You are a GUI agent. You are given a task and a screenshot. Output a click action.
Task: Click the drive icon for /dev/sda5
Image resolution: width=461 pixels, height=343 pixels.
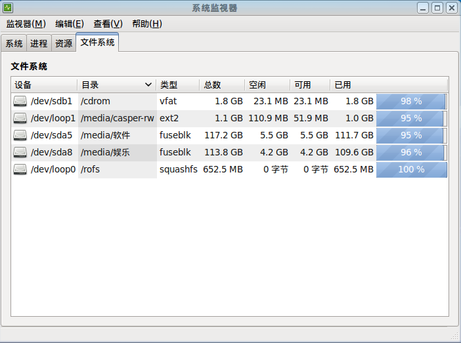coord(20,135)
